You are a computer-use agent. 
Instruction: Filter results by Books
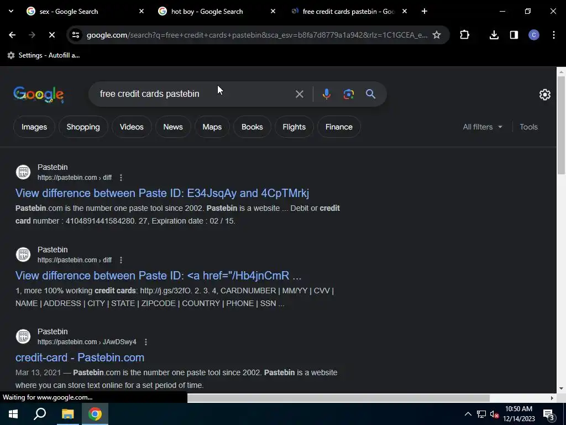click(x=252, y=127)
